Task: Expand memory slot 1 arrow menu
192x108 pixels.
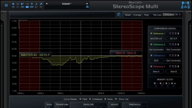Action: click(x=156, y=86)
